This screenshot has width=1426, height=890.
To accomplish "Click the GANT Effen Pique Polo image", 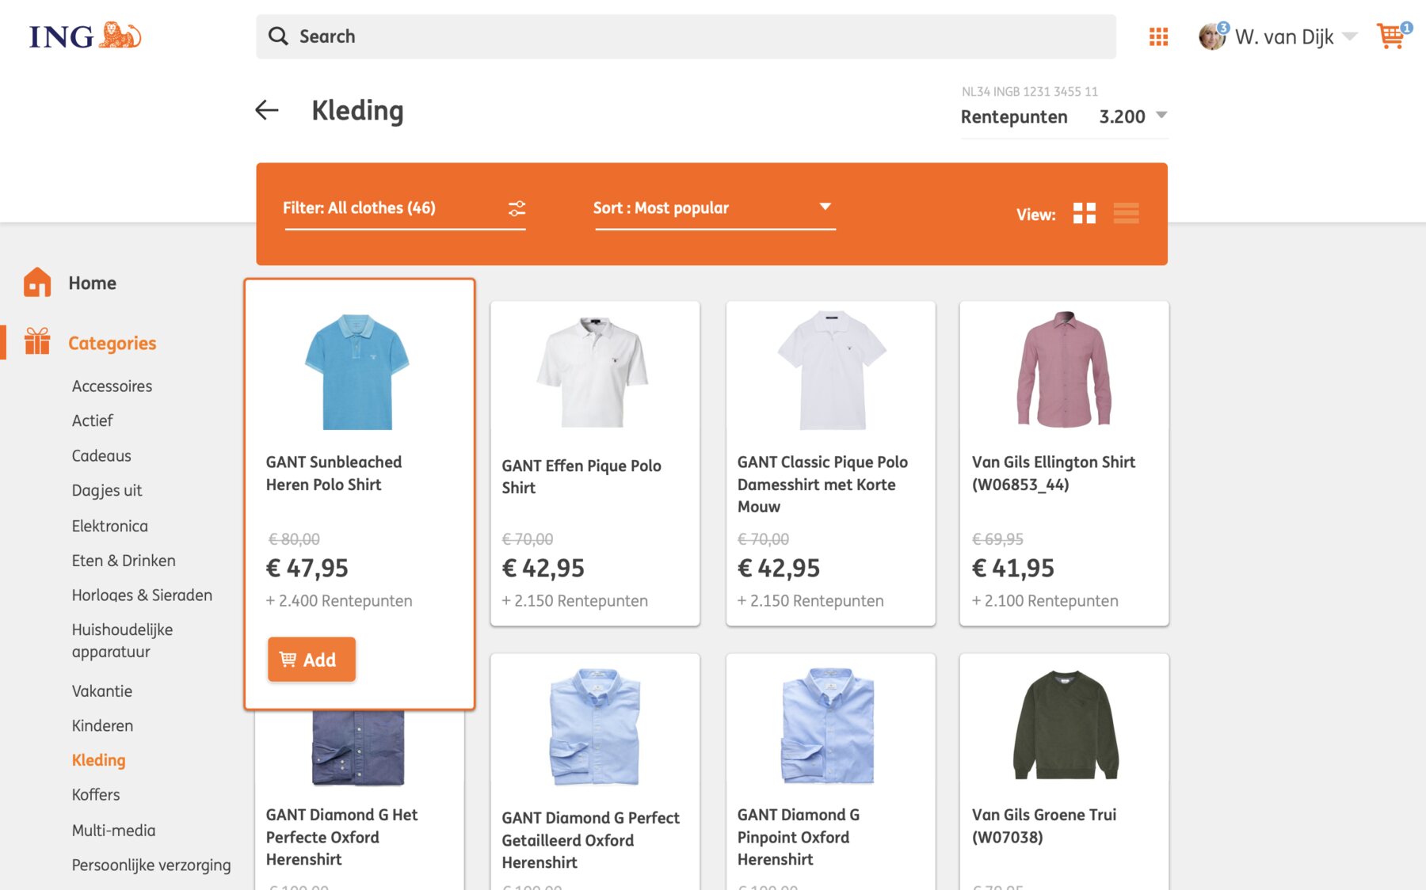I will [593, 372].
